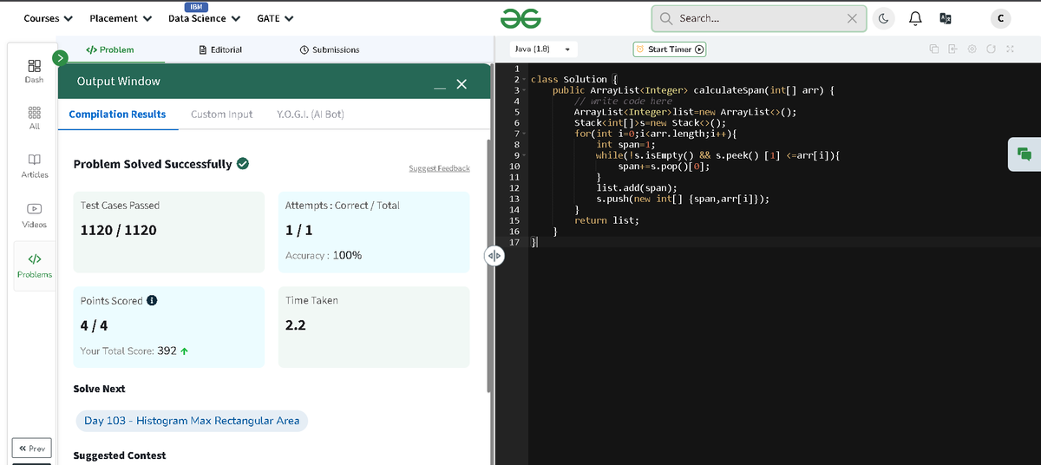Open Day 103 - Histogram Max Rectangular Area

tap(192, 421)
